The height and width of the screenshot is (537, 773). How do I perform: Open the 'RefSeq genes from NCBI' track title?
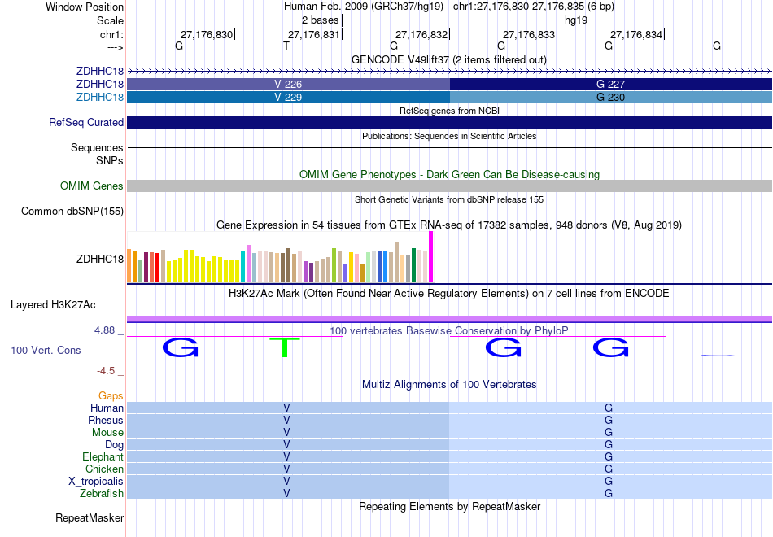click(449, 111)
